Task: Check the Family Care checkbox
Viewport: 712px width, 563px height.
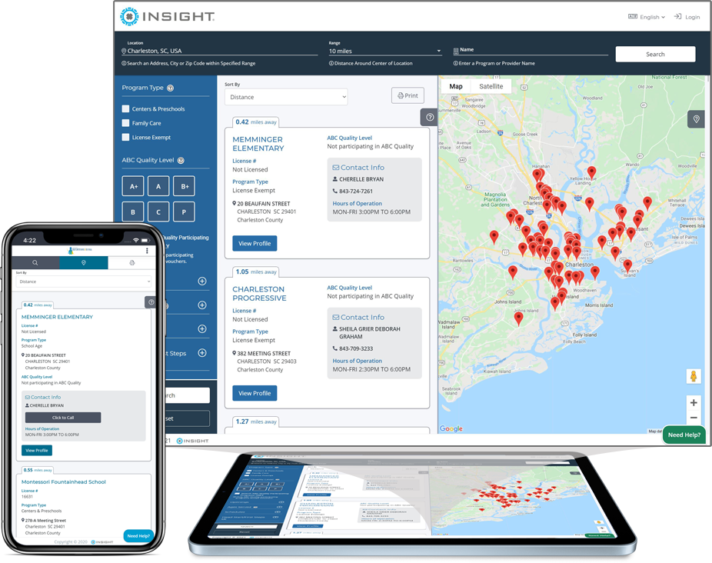Action: pos(126,123)
